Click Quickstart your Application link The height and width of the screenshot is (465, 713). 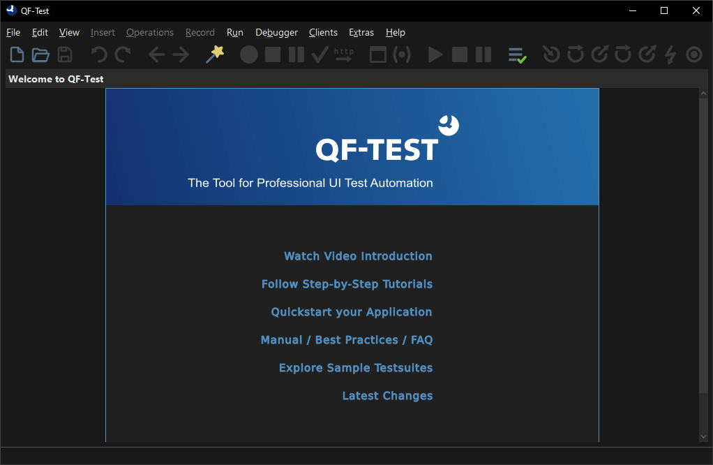tap(351, 312)
